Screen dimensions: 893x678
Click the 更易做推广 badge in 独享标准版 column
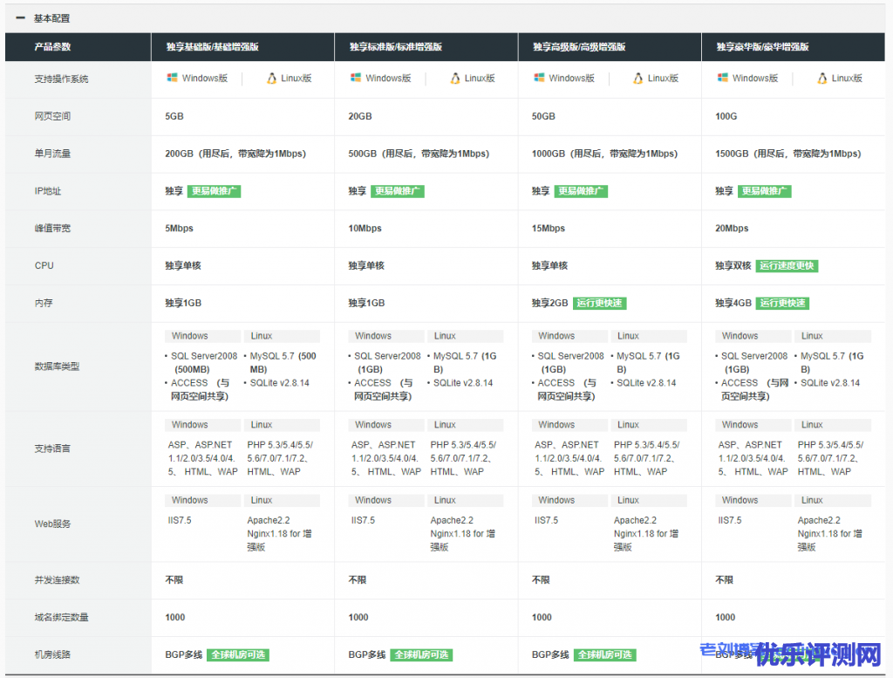coord(398,191)
